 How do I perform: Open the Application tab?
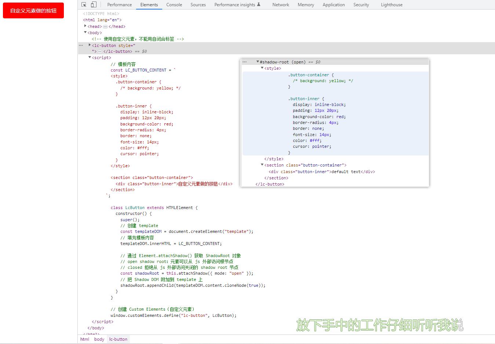[334, 5]
